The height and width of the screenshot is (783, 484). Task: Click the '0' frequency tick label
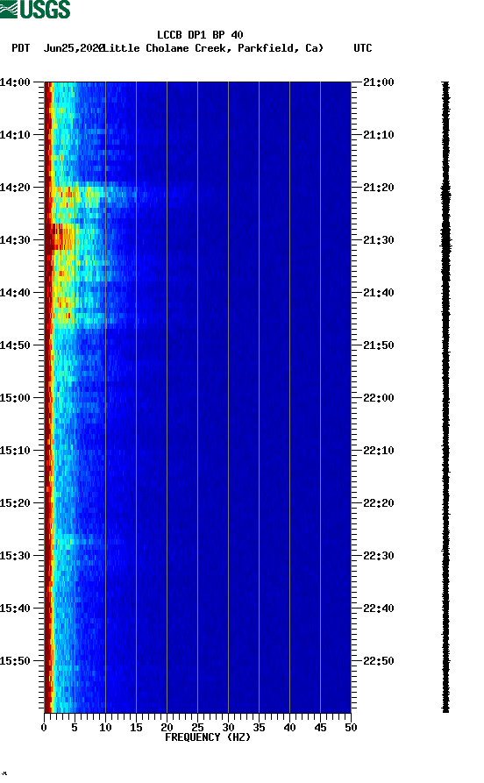click(44, 727)
